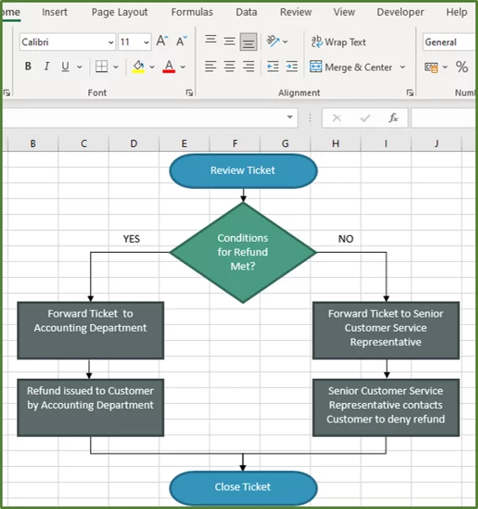Open the Developer tab
Screen dimensions: 478x509
pos(401,12)
